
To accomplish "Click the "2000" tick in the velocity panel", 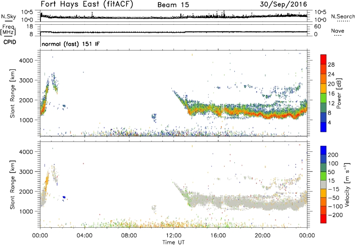I will point(26,191).
